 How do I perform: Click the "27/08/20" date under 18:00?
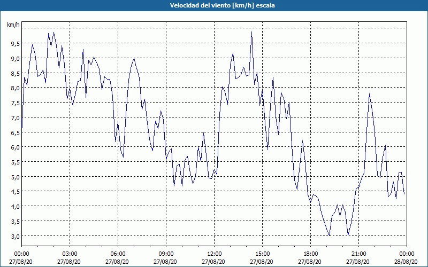[310, 262]
